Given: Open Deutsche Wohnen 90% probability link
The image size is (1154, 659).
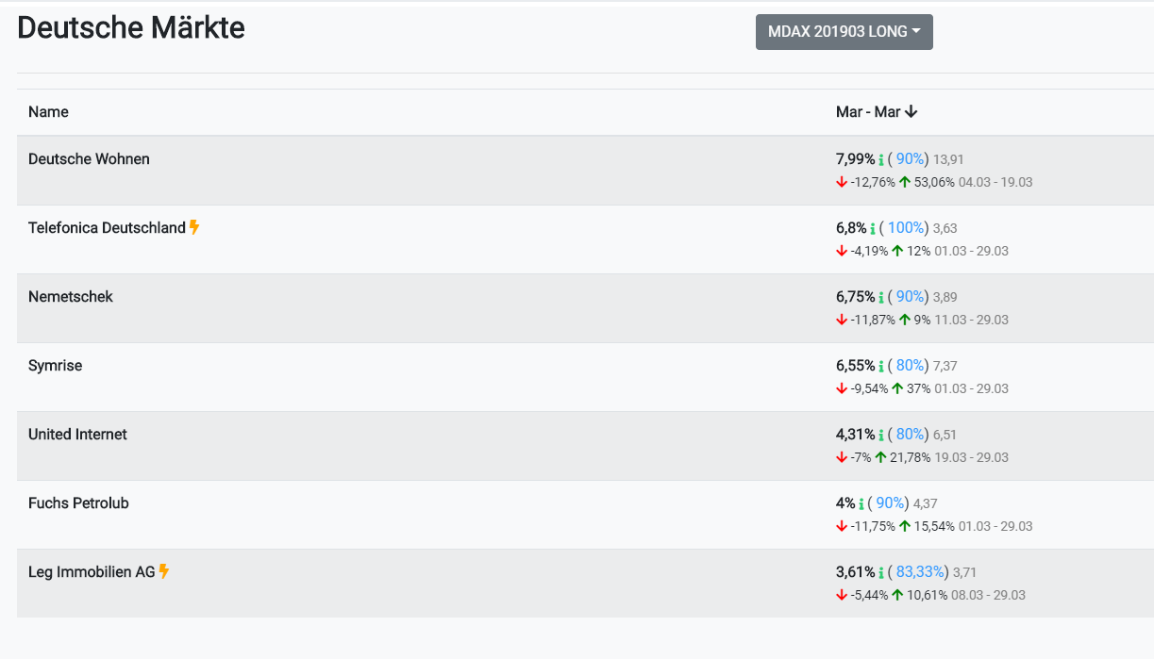Looking at the screenshot, I should coord(910,159).
